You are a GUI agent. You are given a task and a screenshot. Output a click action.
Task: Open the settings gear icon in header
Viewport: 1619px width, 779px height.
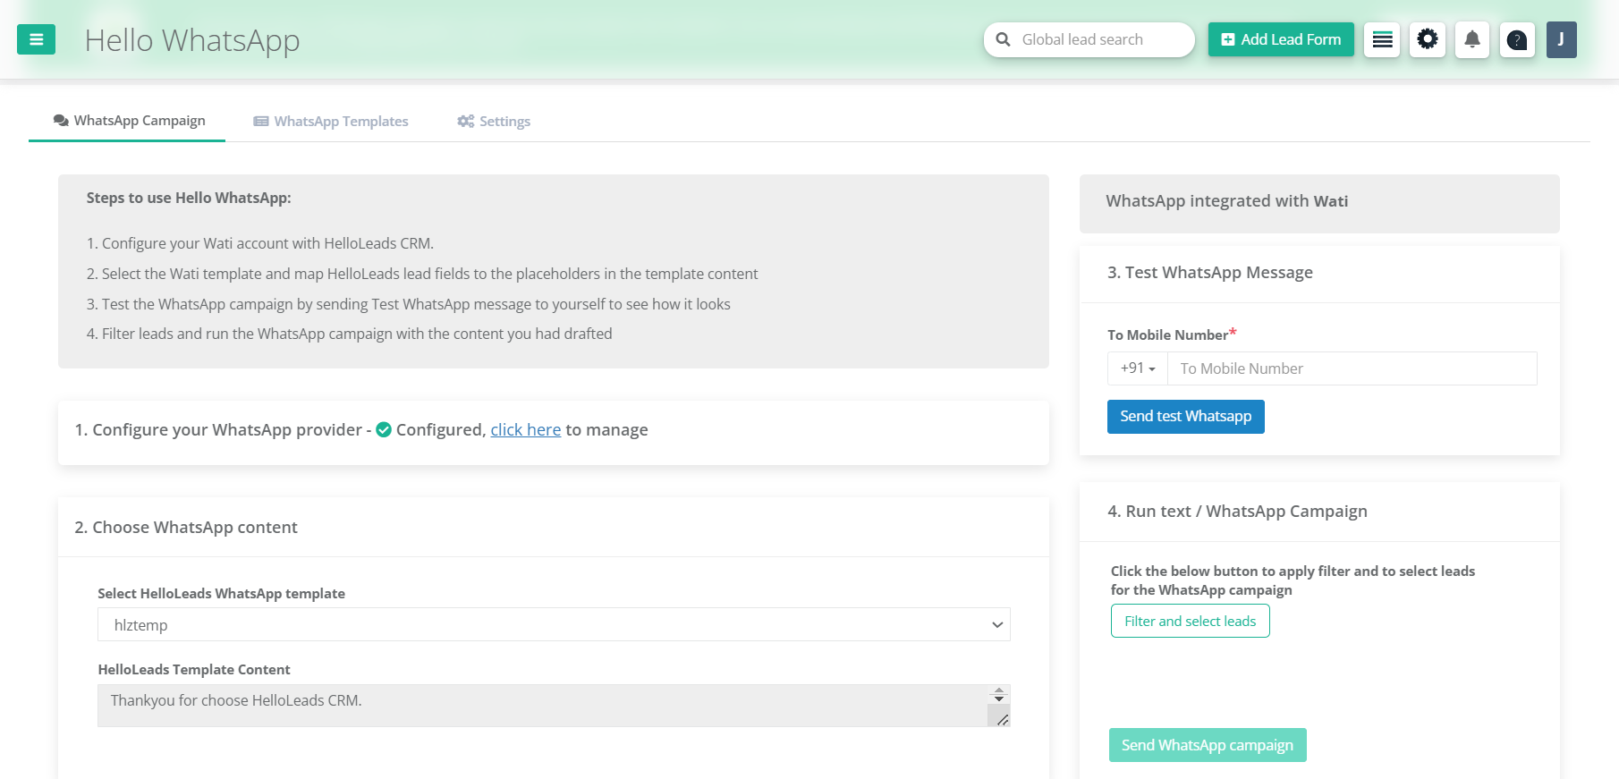coord(1428,39)
